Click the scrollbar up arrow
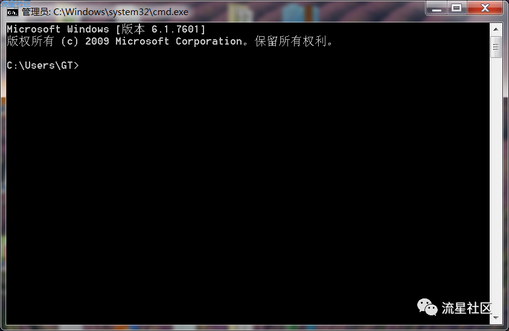This screenshot has height=331, width=509. [496, 30]
